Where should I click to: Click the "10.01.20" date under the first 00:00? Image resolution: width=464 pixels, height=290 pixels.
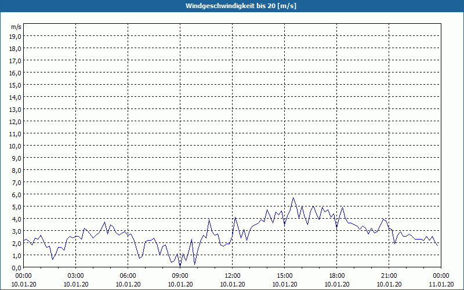coord(24,284)
